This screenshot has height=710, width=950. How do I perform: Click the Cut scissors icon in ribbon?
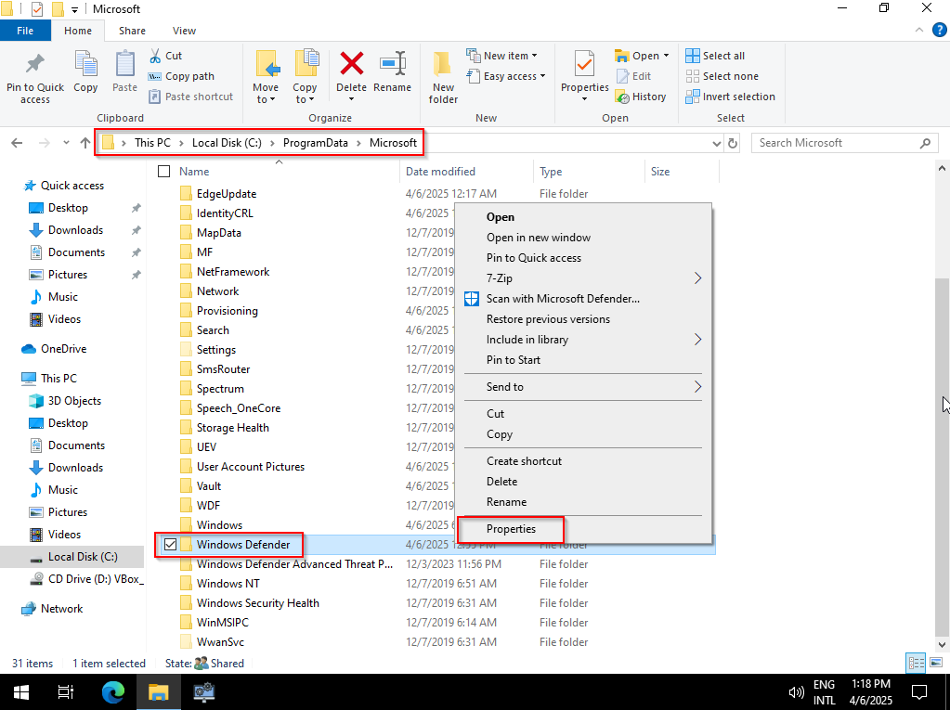155,56
